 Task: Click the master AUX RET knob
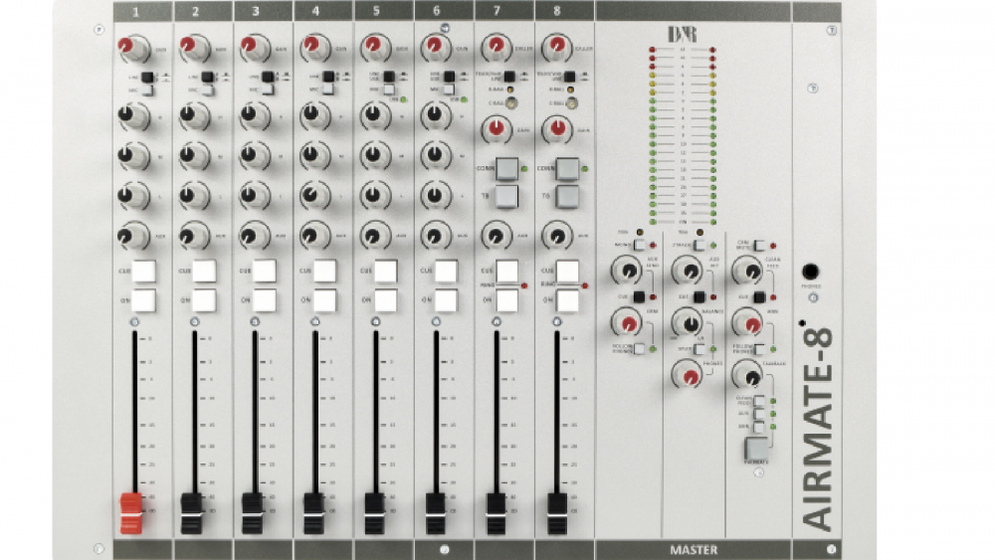[687, 271]
